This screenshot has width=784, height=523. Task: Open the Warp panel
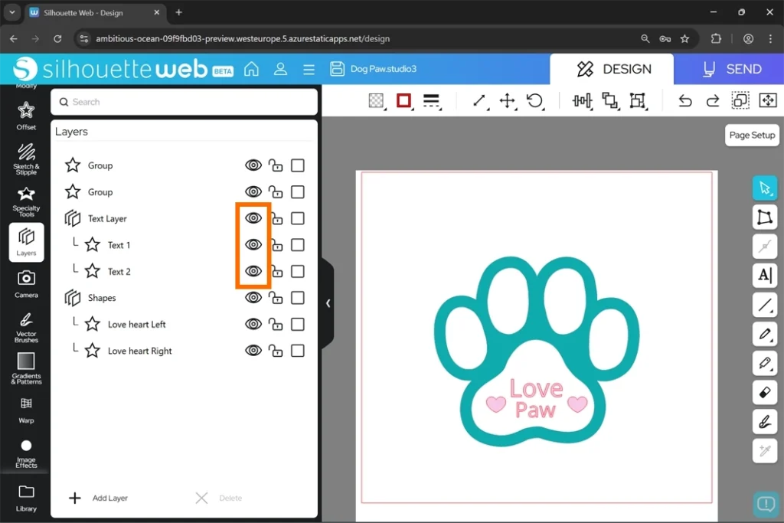click(x=26, y=409)
